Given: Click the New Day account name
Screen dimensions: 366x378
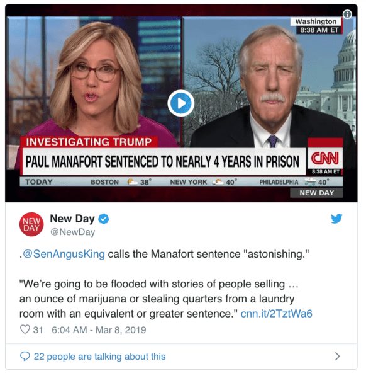Looking at the screenshot, I should [x=72, y=219].
